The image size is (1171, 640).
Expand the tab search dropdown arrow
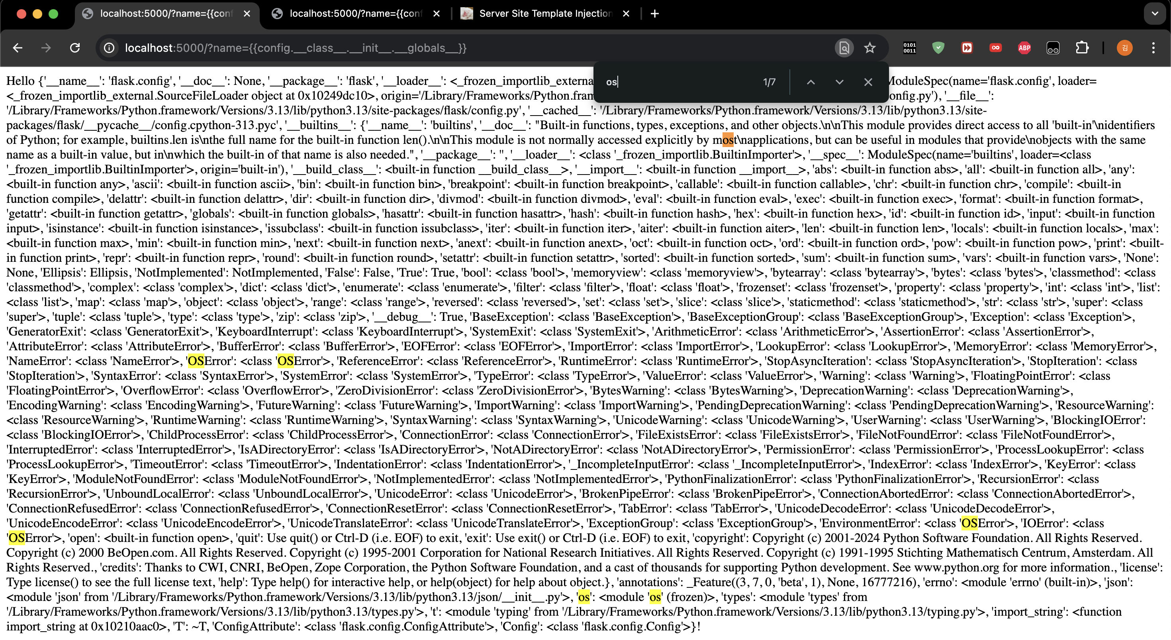click(x=1155, y=14)
